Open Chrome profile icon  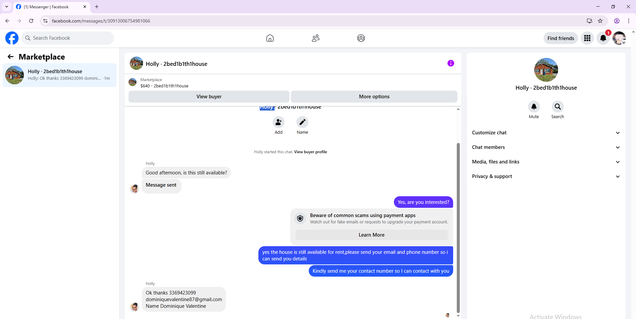pyautogui.click(x=617, y=21)
